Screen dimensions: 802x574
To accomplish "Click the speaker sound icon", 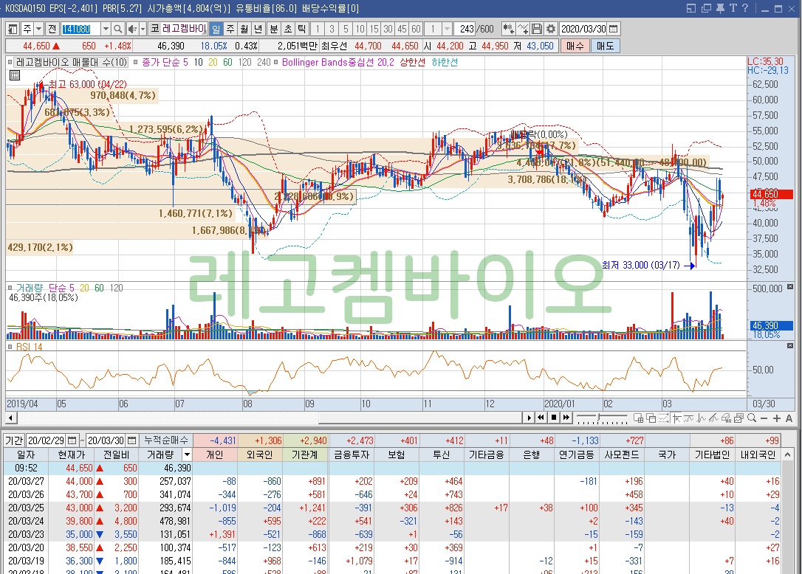I will (x=132, y=29).
